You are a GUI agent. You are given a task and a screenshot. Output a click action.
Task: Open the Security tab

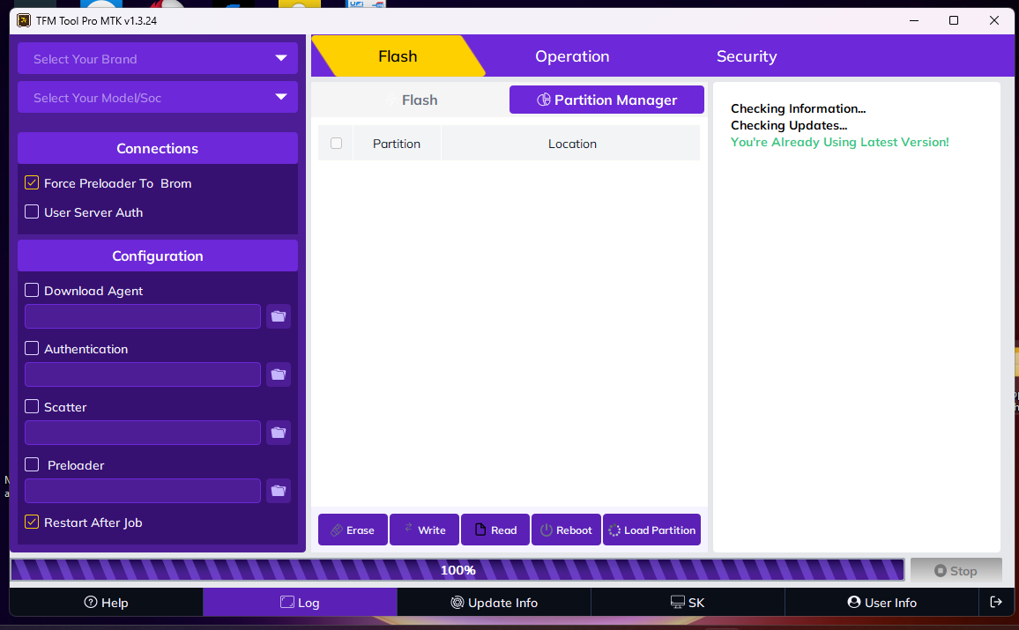click(746, 56)
